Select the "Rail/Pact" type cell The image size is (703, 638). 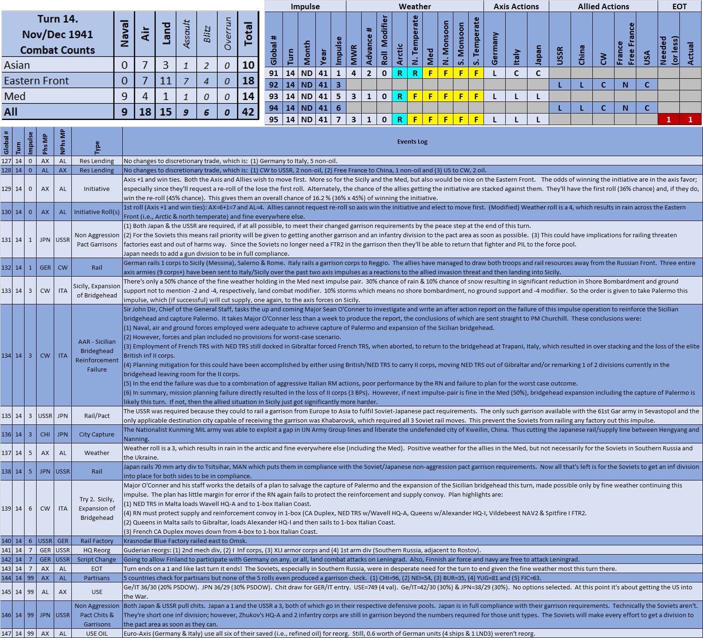coord(97,416)
